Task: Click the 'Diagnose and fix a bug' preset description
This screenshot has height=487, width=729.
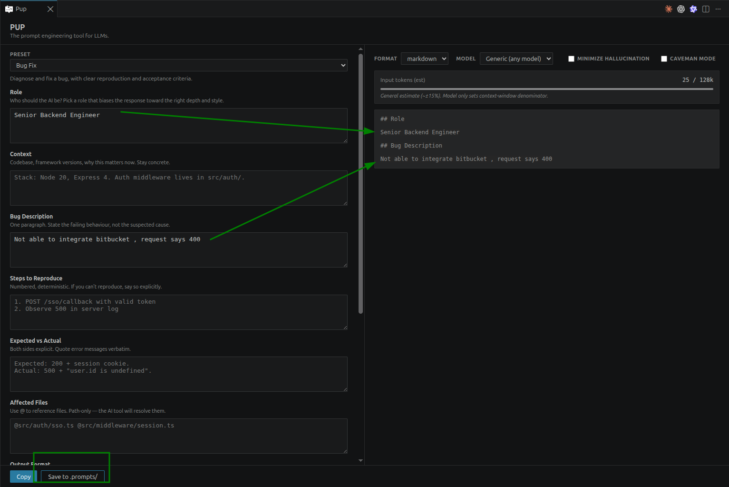Action: point(101,79)
